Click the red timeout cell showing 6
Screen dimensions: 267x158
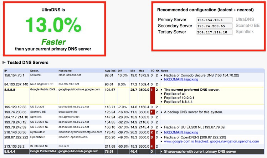click(153, 139)
